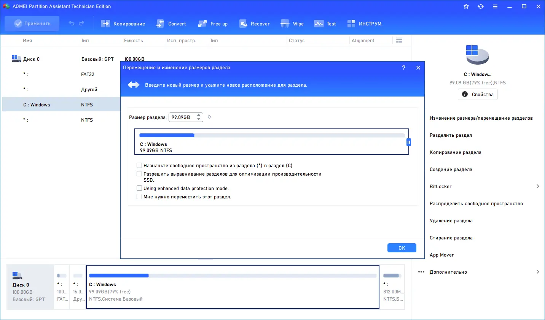Select the C : Windows row in the list

pos(61,105)
